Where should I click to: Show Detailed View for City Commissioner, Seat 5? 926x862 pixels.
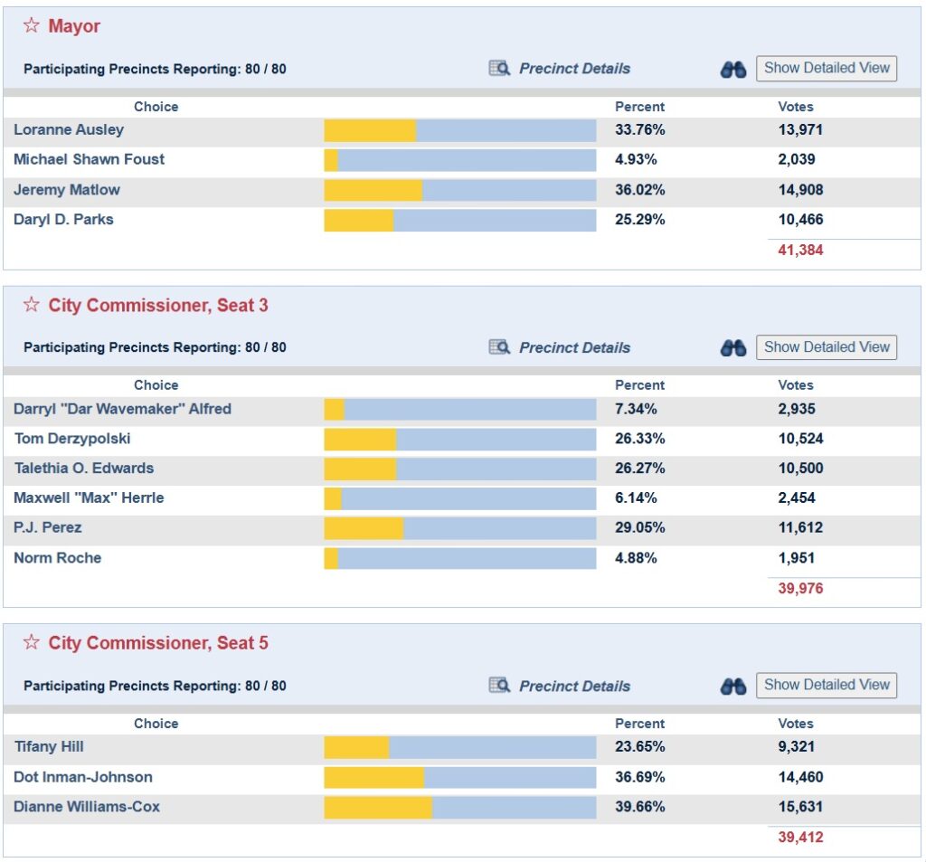(x=827, y=685)
